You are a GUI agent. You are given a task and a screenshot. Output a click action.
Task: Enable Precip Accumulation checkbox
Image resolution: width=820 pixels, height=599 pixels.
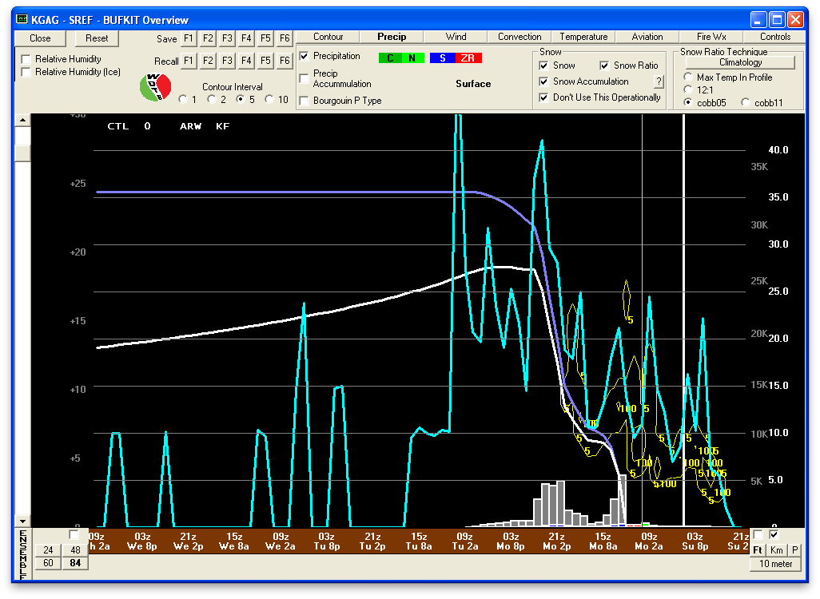click(304, 78)
